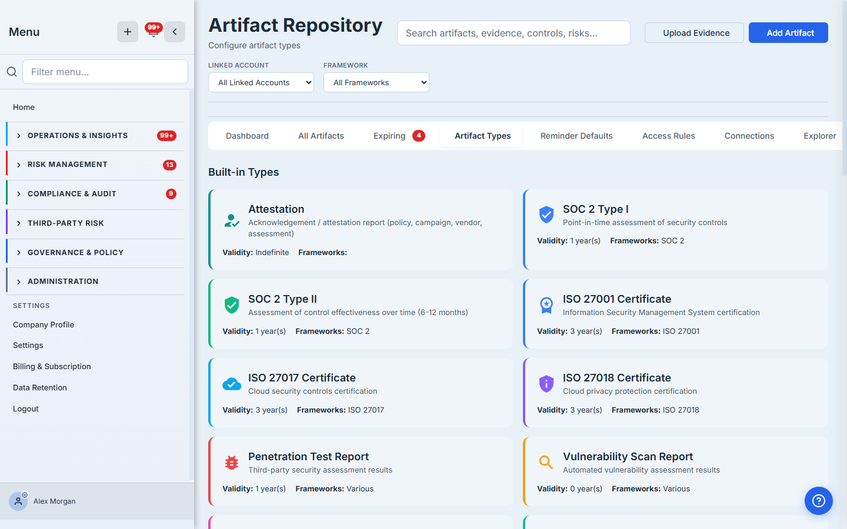The width and height of the screenshot is (847, 529).
Task: Click the 13 badge on Risk Management
Action: point(169,165)
